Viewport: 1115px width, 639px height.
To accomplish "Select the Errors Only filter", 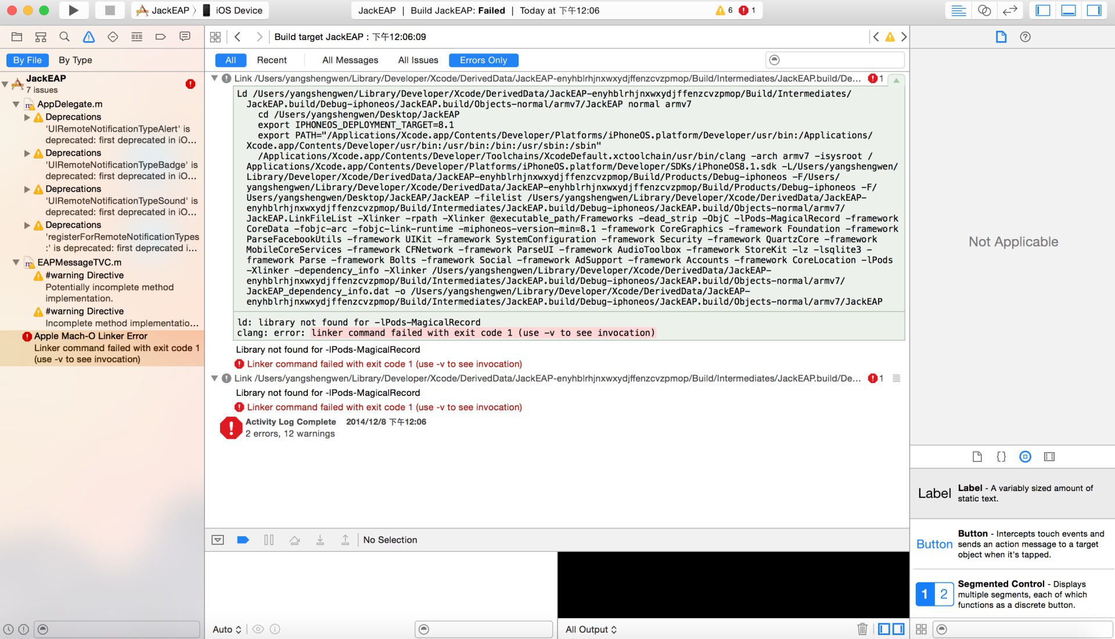I will pos(483,60).
